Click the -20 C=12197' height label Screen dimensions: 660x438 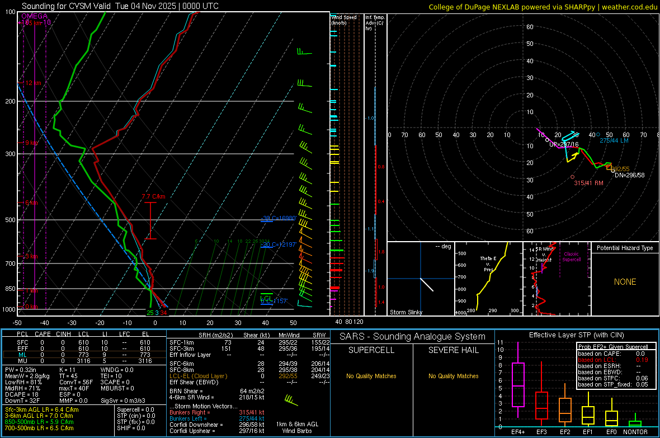tap(279, 244)
